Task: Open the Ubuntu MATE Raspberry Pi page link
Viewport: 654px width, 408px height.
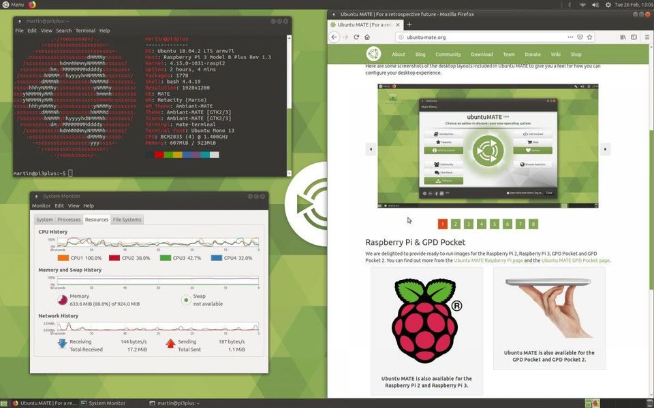Action: point(488,260)
